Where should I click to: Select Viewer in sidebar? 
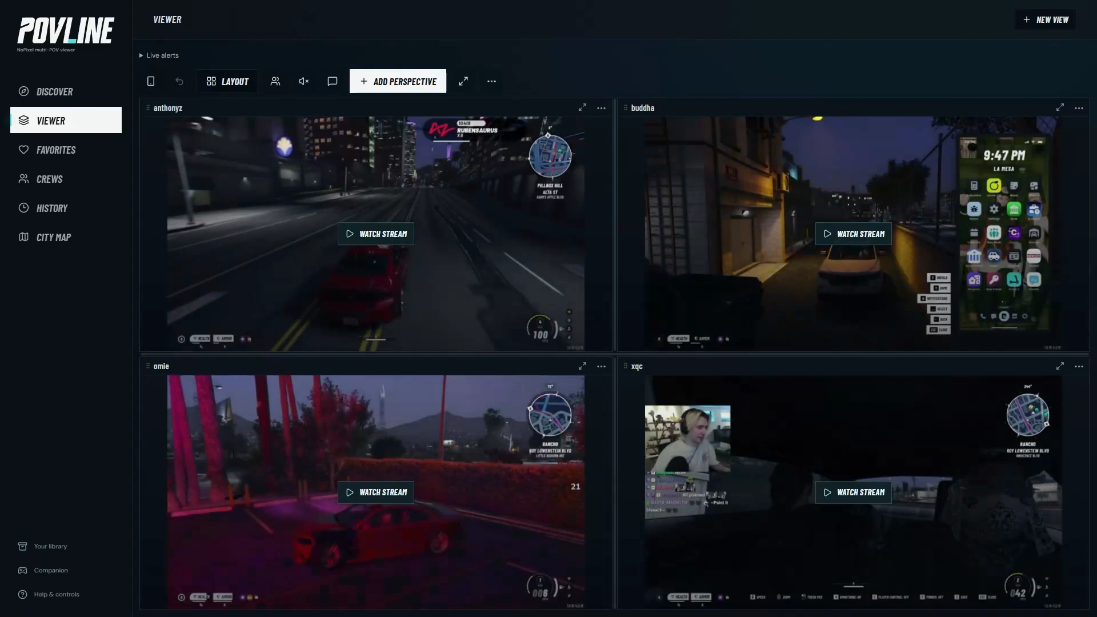tap(66, 121)
